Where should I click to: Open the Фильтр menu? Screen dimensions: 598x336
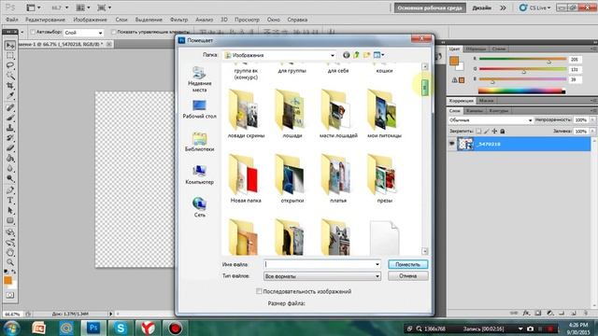(178, 20)
